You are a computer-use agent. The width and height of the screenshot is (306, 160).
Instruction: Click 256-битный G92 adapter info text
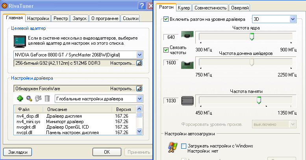(58, 63)
